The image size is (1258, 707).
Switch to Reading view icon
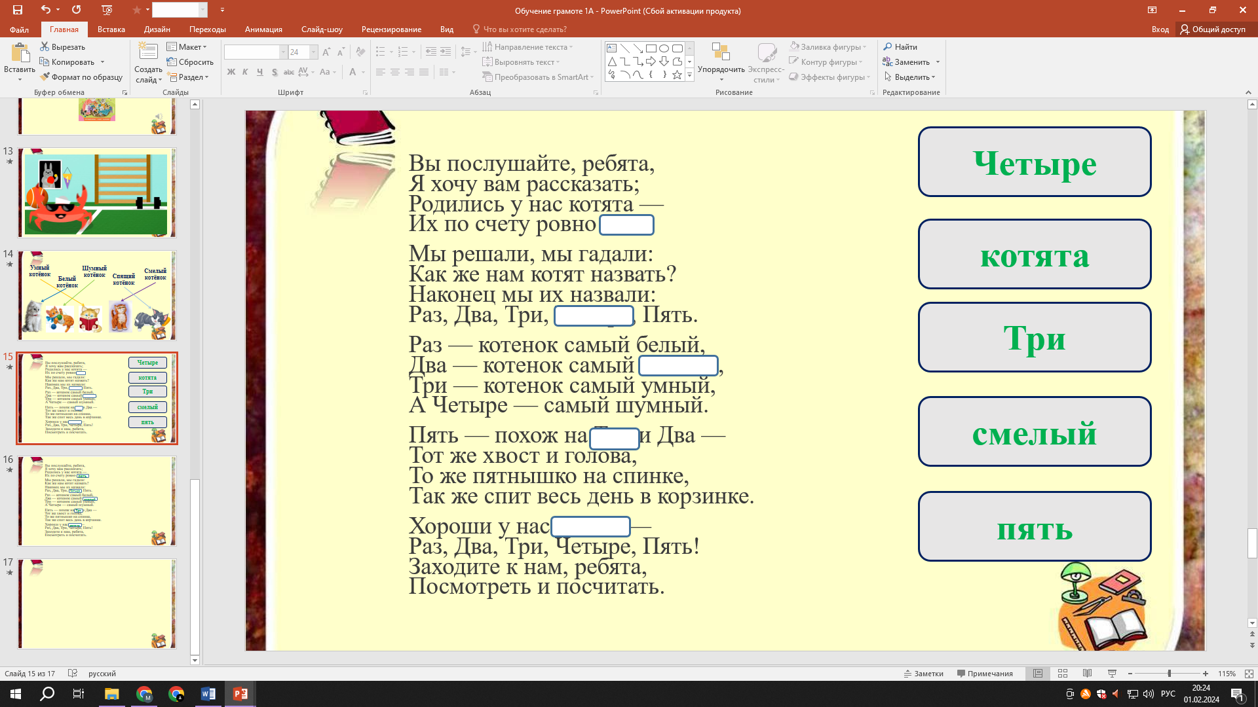[x=1088, y=674]
